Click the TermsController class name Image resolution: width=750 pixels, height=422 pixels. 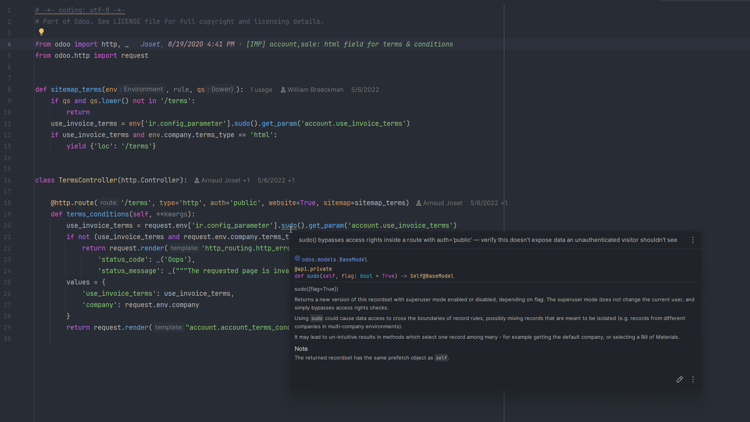pos(88,180)
